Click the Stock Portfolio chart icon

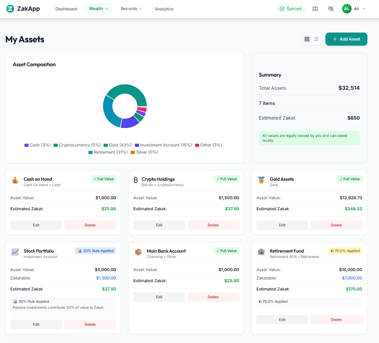click(x=15, y=252)
